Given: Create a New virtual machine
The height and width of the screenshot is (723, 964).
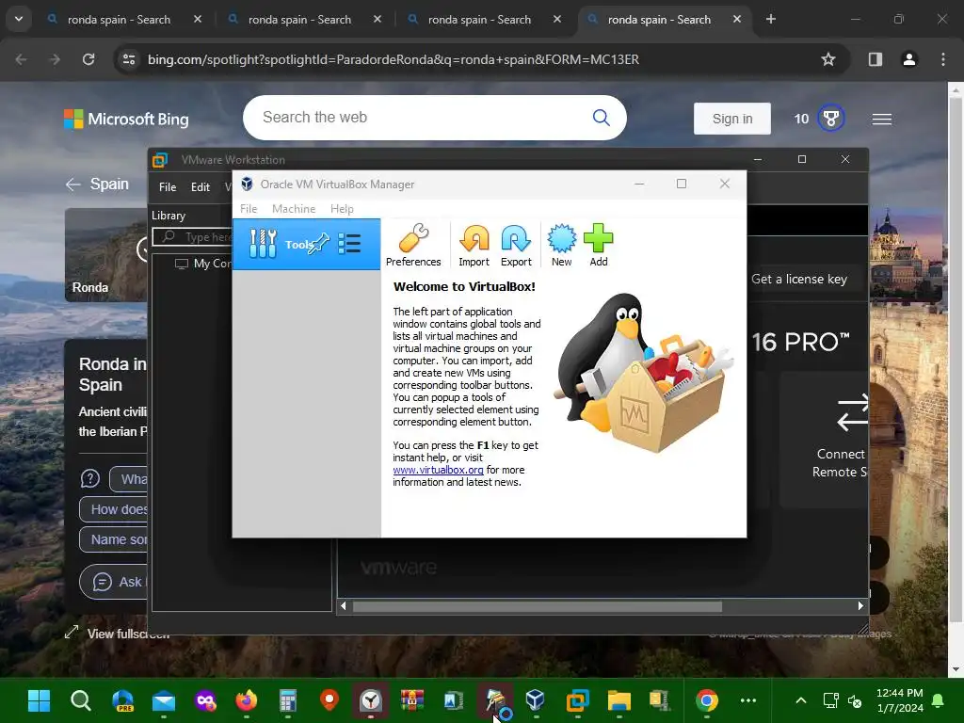Looking at the screenshot, I should [x=561, y=245].
